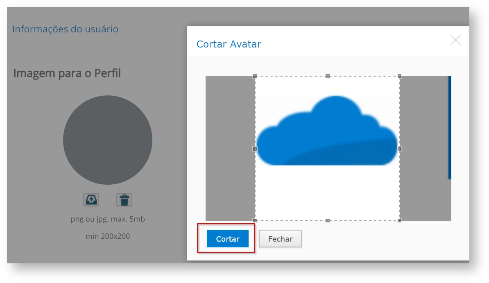489x283 pixels.
Task: Click the top-right crop handle
Action: 400,76
